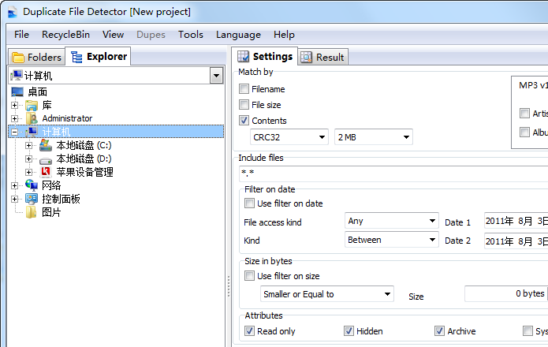Screen dimensions: 548x347
Task: Click the Date 1 date field
Action: (516, 221)
